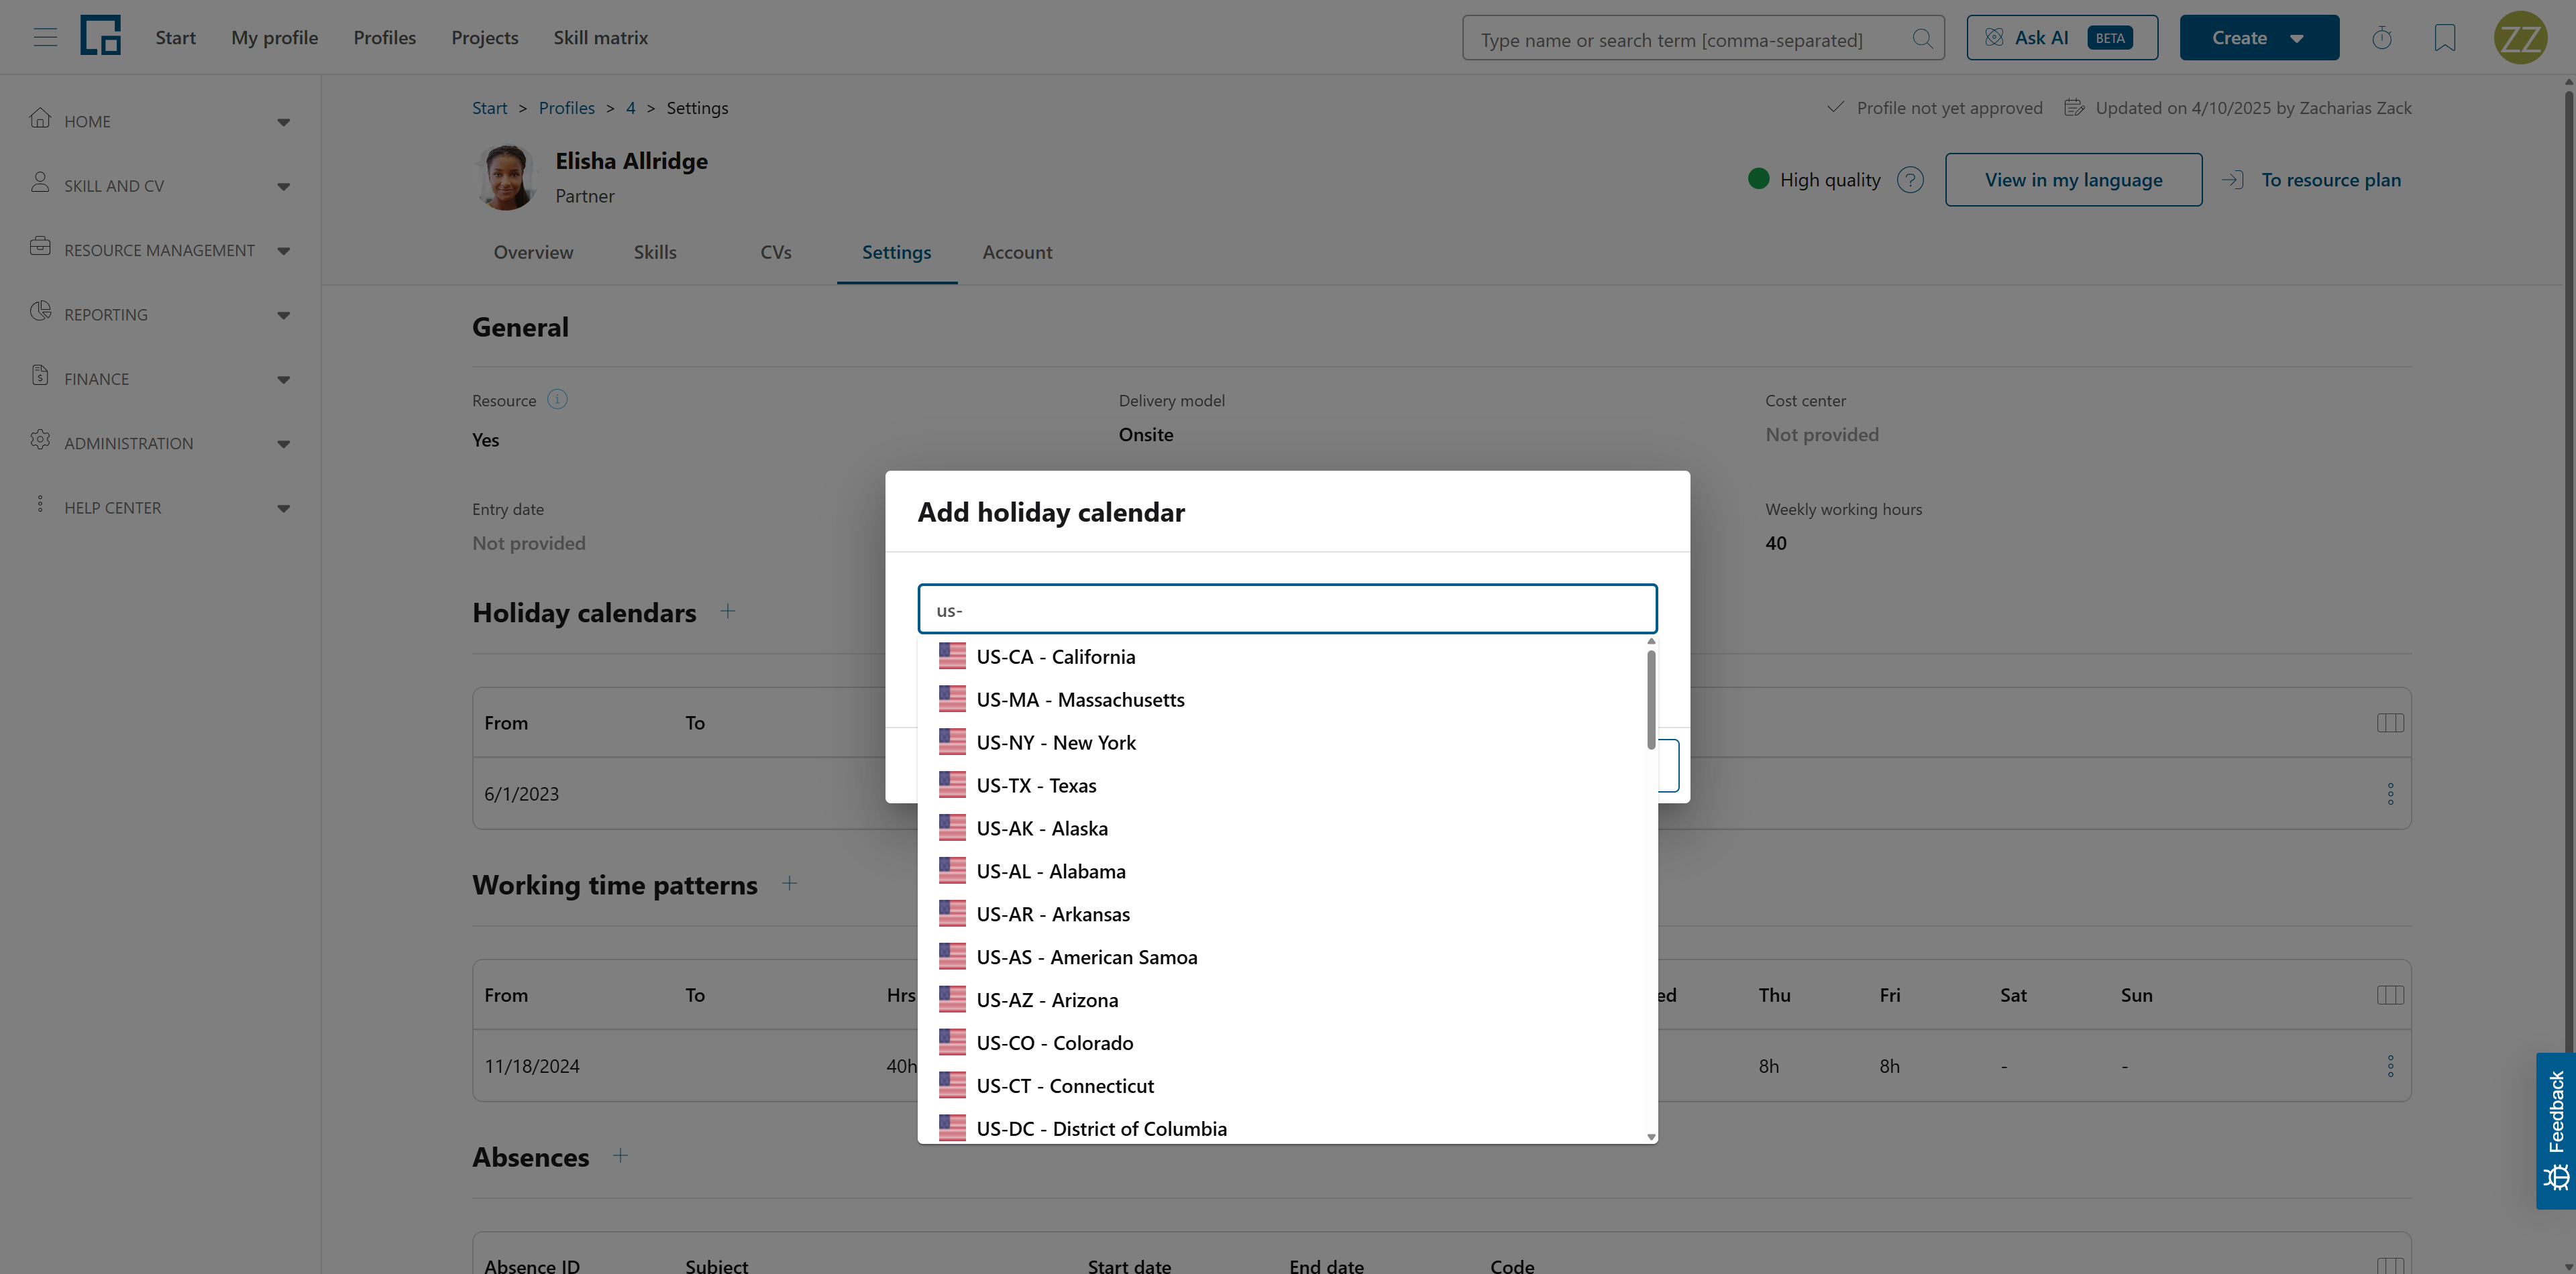
Task: Select US-TX - Texas option
Action: click(1282, 785)
